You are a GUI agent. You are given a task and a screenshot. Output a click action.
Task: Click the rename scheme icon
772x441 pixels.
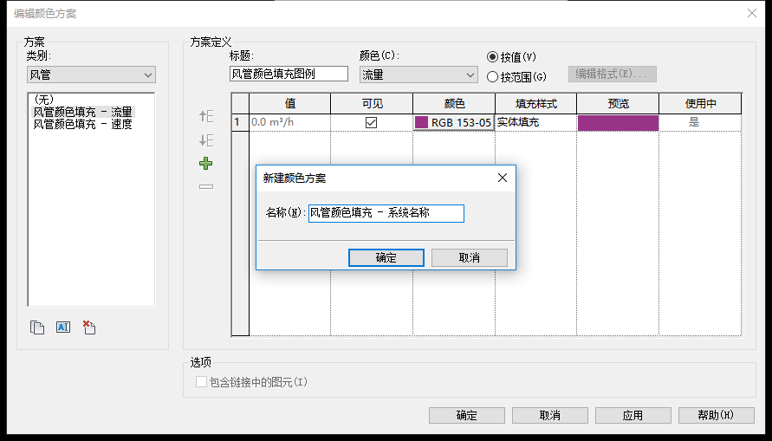coord(63,328)
